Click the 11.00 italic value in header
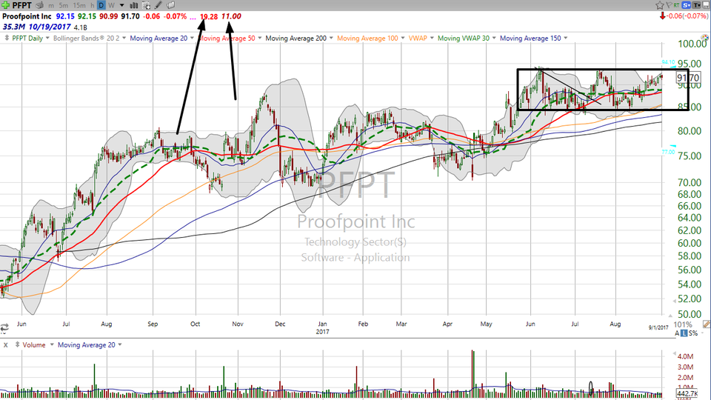Viewport: 711px width, 400px height. click(x=231, y=16)
